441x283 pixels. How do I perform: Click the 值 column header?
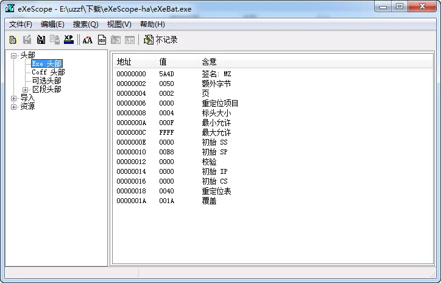pyautogui.click(x=177, y=62)
